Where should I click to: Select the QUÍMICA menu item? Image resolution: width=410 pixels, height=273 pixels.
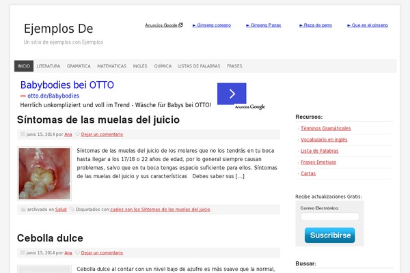click(x=163, y=66)
